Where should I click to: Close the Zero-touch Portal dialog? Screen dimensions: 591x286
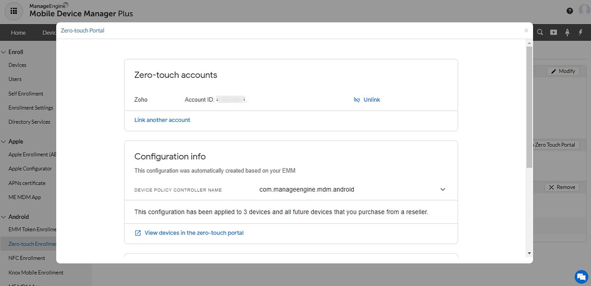[x=526, y=30]
